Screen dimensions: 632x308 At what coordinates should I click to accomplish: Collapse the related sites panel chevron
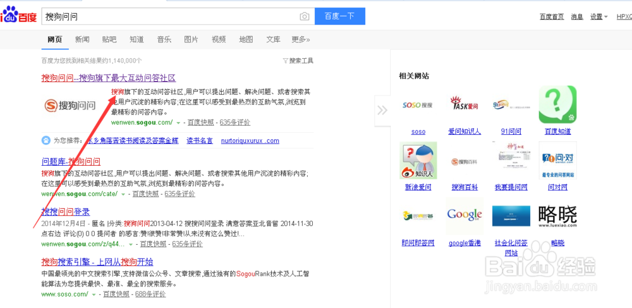pyautogui.click(x=382, y=111)
